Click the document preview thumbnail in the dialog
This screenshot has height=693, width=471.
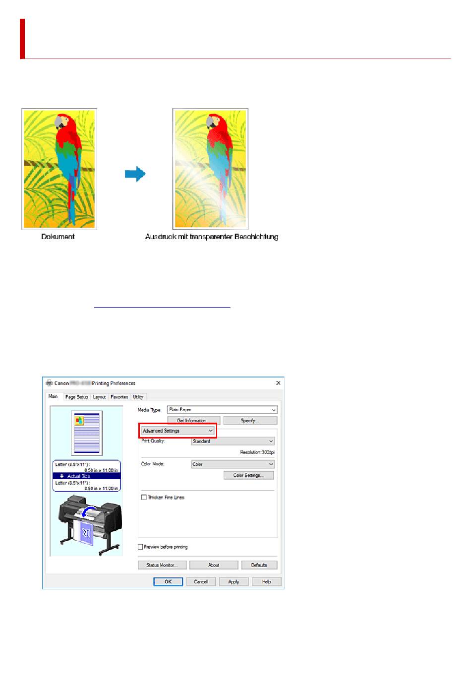click(87, 433)
